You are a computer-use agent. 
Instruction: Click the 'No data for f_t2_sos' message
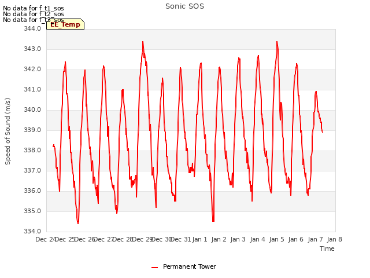(x=34, y=14)
